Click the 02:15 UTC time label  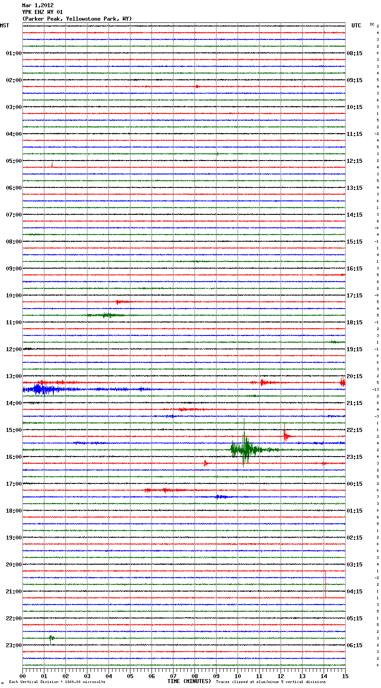(355, 538)
